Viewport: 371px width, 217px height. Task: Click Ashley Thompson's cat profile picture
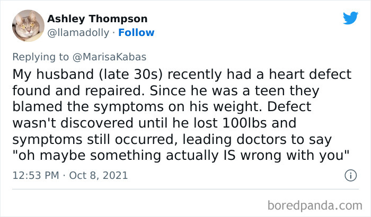(x=28, y=25)
